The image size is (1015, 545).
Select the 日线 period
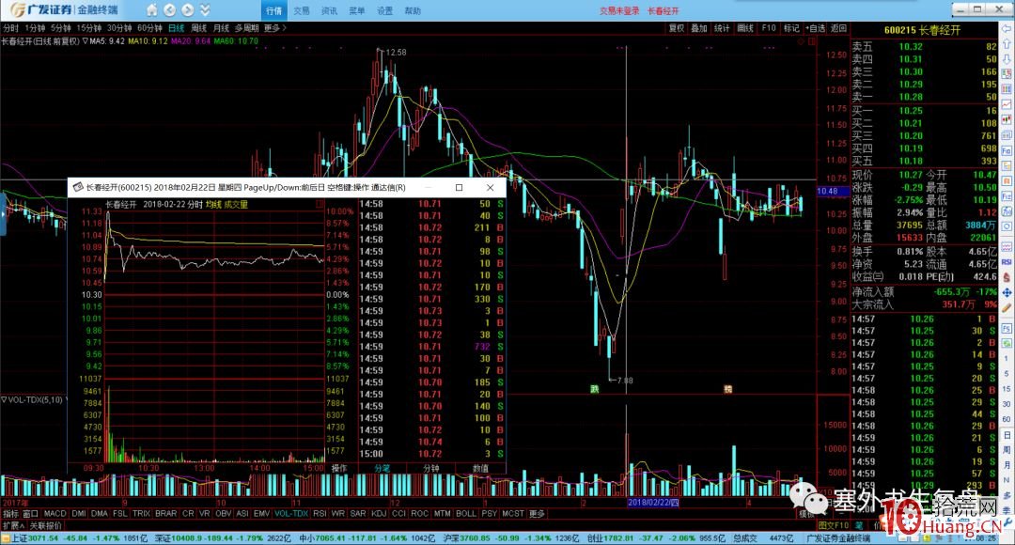[x=176, y=28]
